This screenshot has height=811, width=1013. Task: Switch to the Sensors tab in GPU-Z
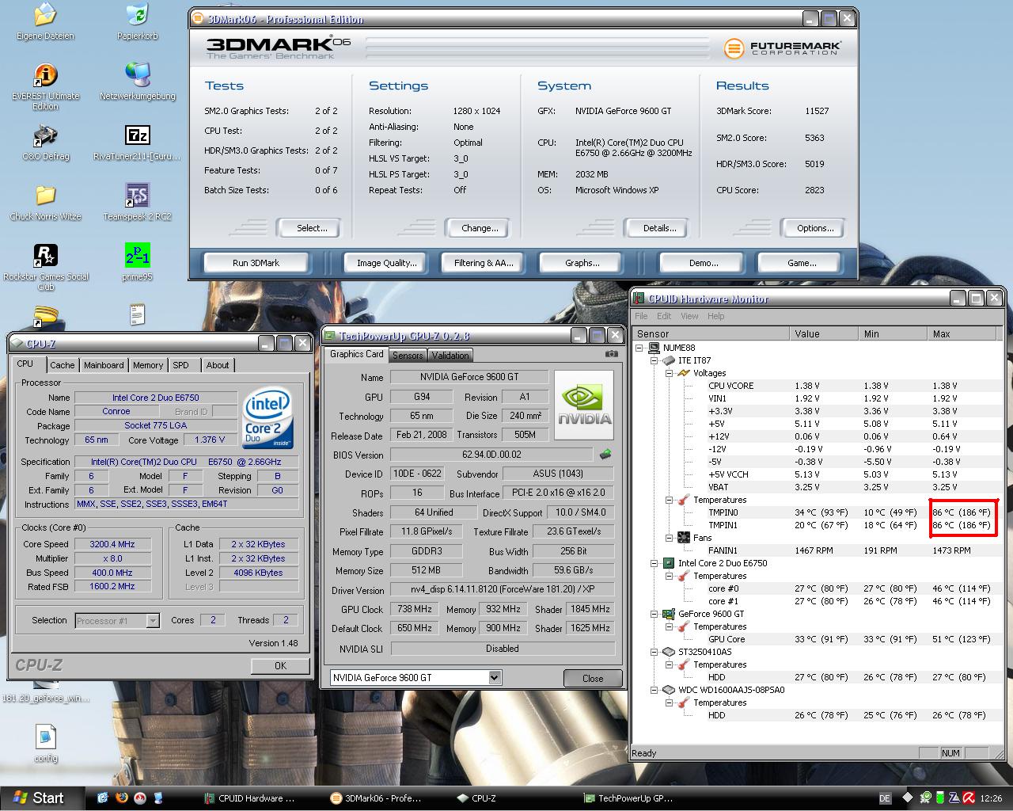(x=408, y=356)
